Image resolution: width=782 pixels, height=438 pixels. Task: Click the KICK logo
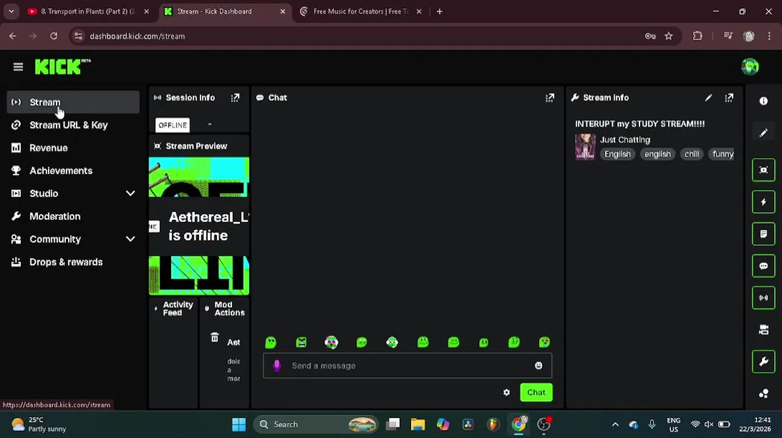click(x=63, y=67)
